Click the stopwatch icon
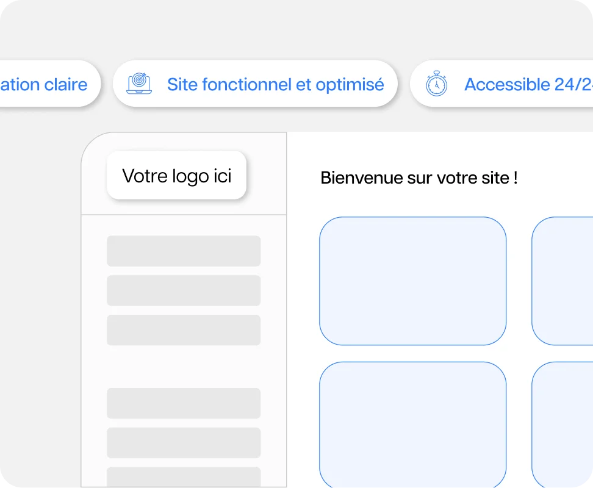Viewport: 593px width, 488px height. (x=436, y=84)
